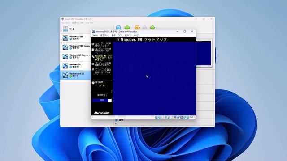
Task: Open 仮想マシン menu in VirtualBox Manager window
Action: (78, 23)
